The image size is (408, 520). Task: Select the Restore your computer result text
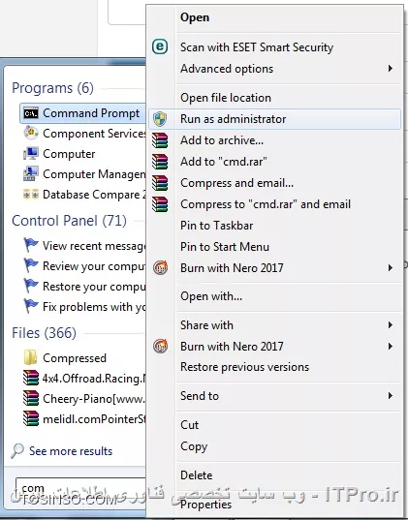click(94, 287)
